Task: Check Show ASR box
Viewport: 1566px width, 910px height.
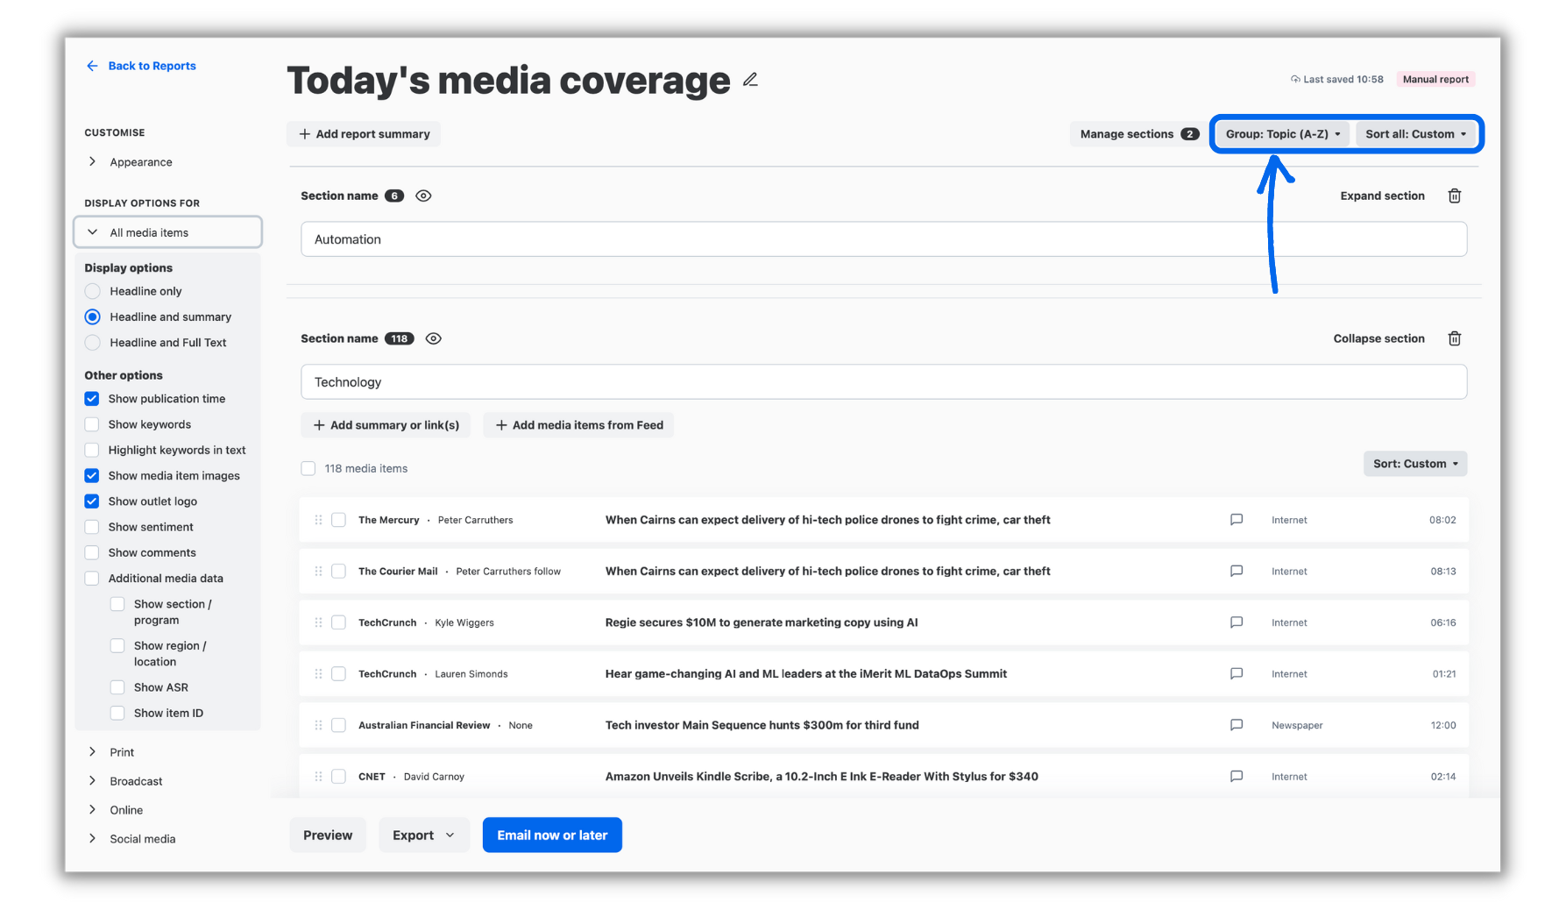Action: tap(117, 687)
